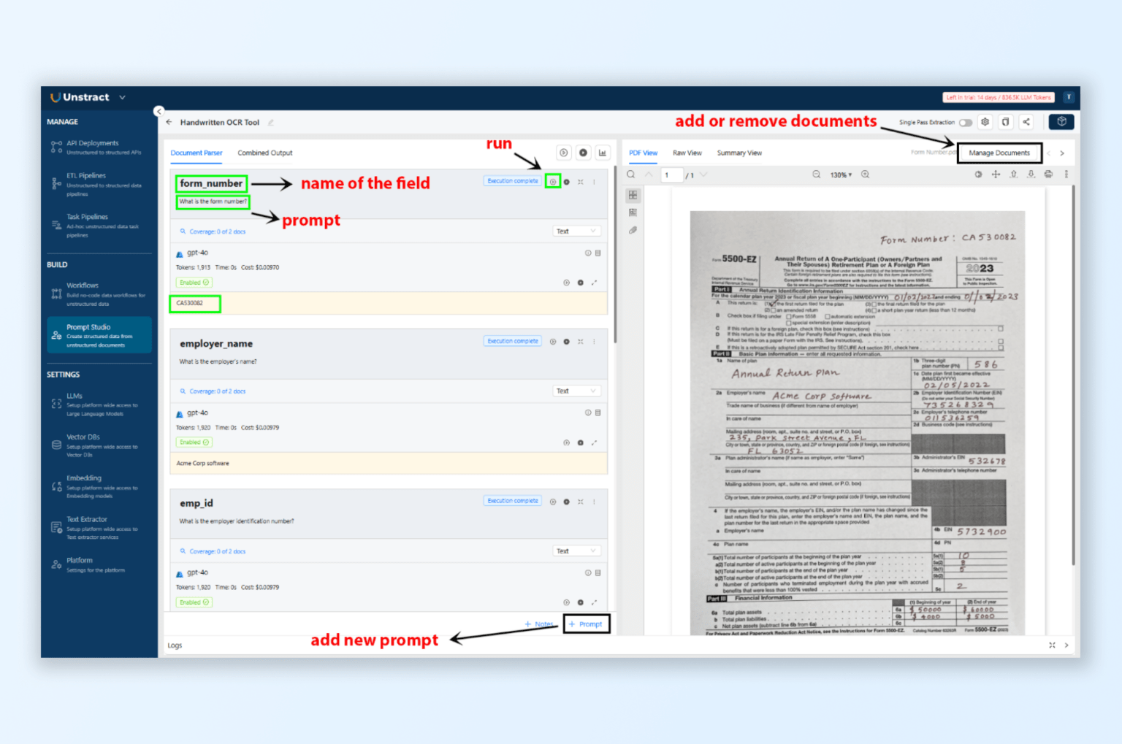Viewport: 1122px width, 744px height.
Task: Open PDF thumbnail panel icon
Action: 633,196
